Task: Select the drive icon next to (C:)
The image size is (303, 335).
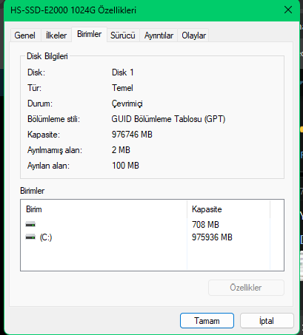Action: coord(30,237)
